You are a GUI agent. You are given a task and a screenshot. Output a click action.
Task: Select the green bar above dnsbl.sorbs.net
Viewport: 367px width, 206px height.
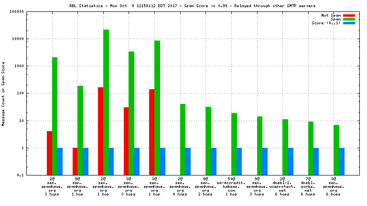point(311,148)
